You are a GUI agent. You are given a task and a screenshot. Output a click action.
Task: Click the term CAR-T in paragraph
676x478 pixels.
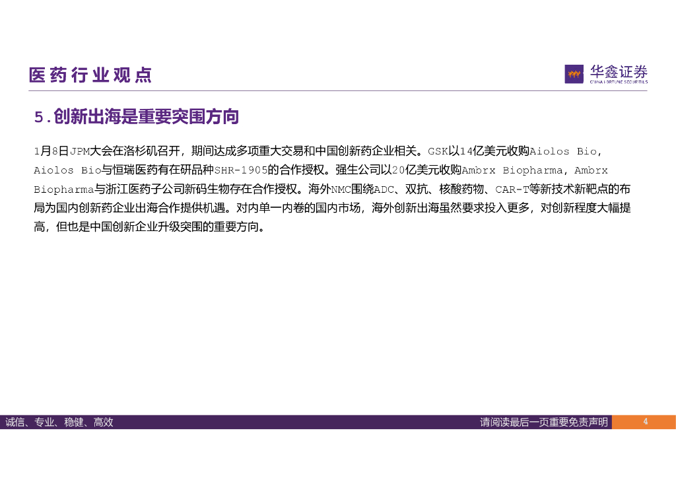click(x=512, y=189)
